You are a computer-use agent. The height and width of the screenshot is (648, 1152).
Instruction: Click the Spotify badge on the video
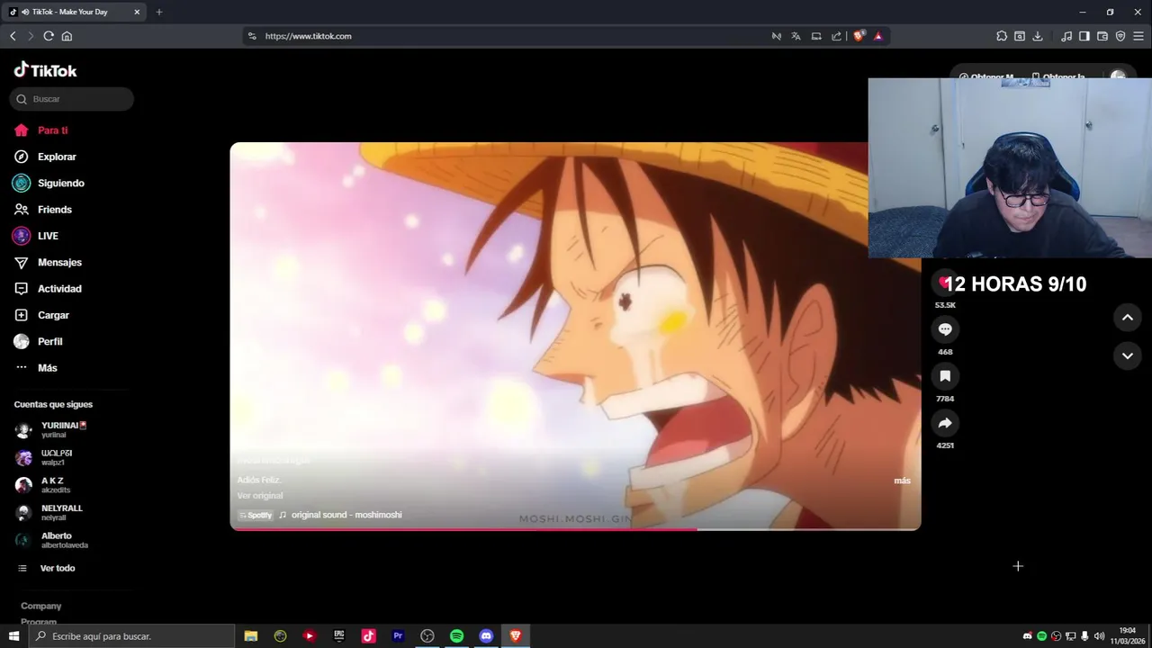coord(256,515)
